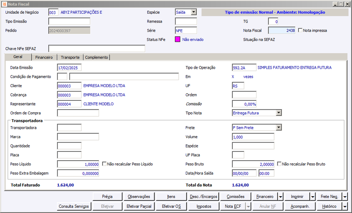This screenshot has height=213, width=352.
Task: Open the Histórico button's dropdown arrow
Action: point(345,206)
